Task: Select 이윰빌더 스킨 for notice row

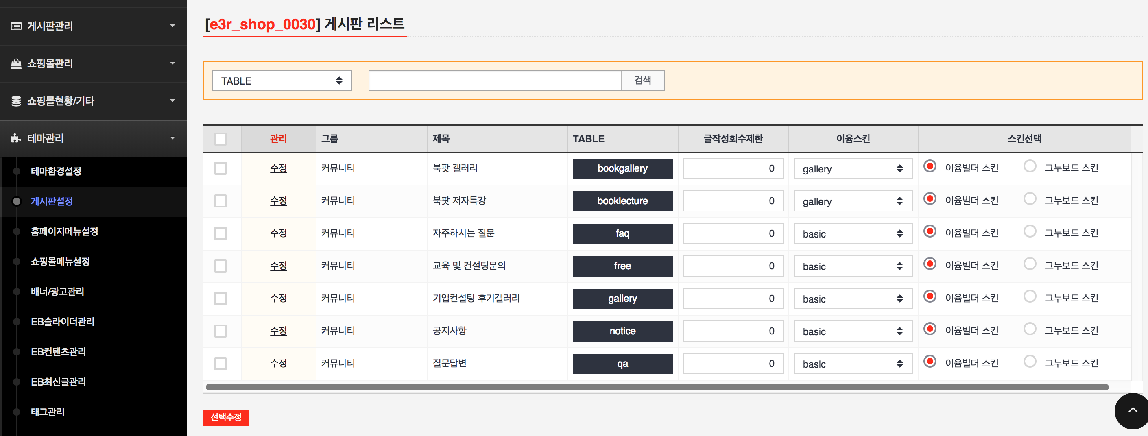Action: 930,329
